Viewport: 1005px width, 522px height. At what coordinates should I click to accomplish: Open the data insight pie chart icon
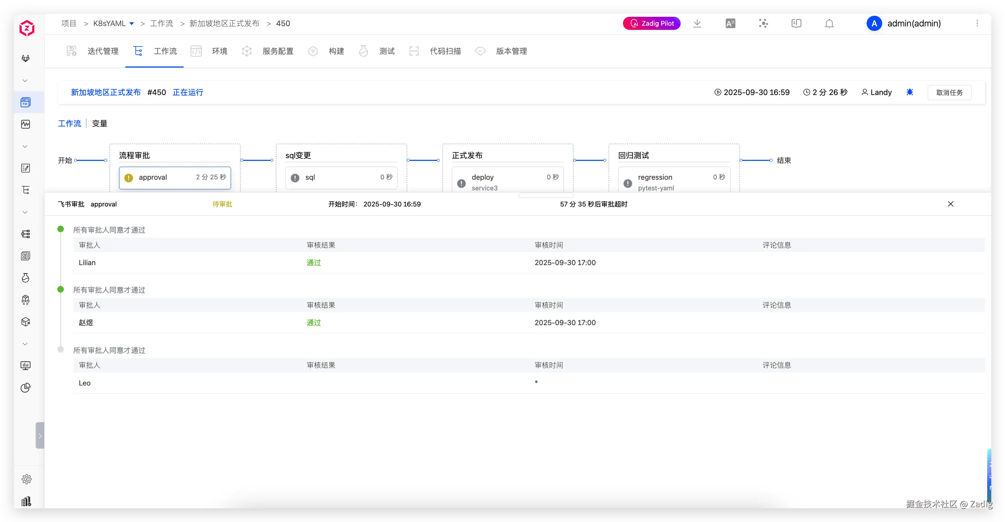25,388
